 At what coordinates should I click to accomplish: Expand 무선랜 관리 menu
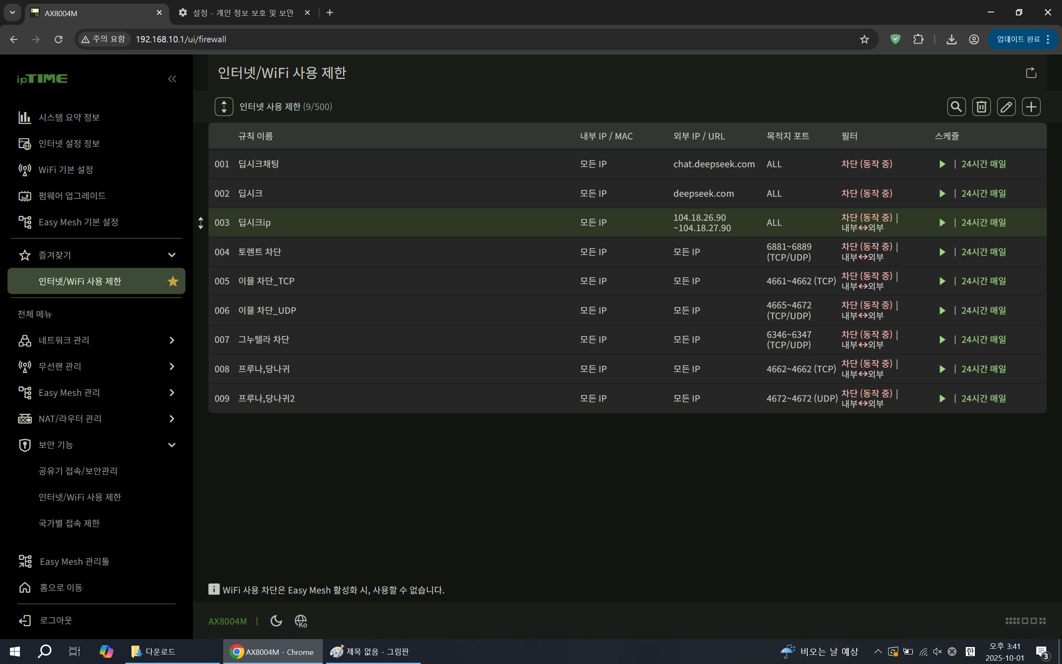click(x=172, y=366)
